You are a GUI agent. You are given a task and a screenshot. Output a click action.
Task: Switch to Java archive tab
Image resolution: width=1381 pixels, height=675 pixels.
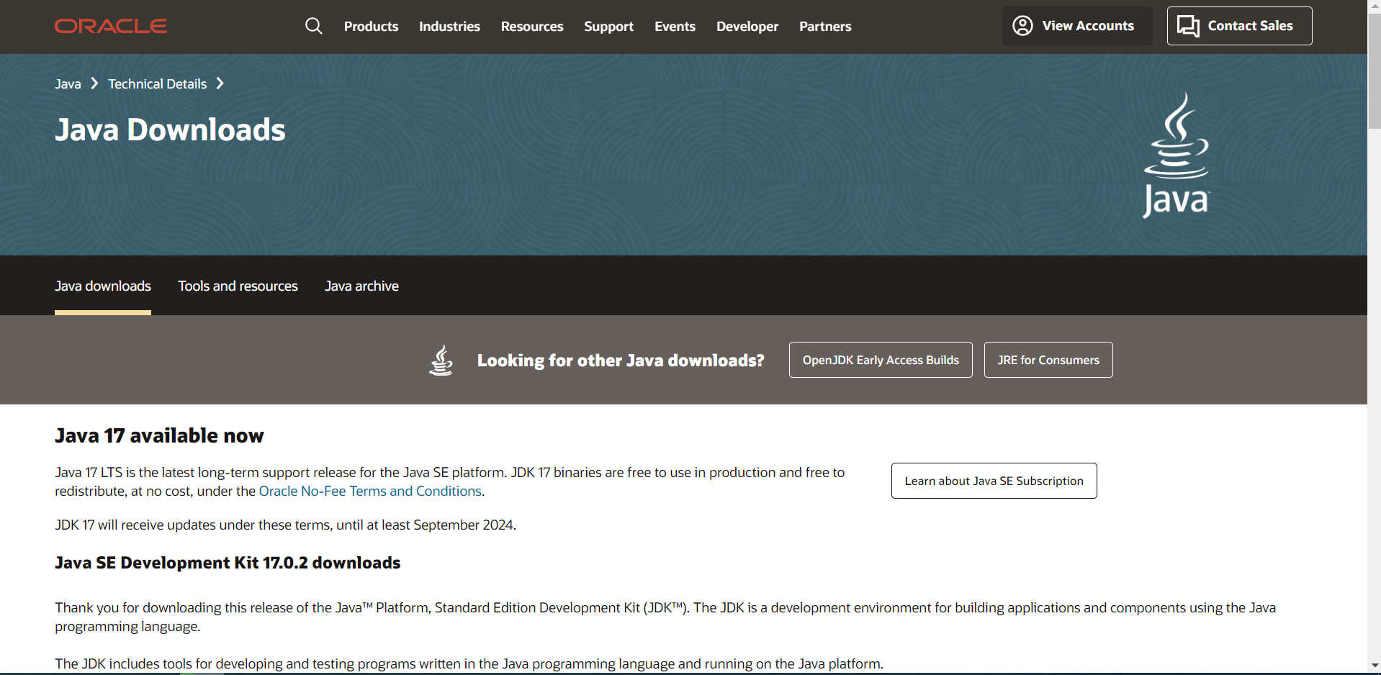pos(361,286)
